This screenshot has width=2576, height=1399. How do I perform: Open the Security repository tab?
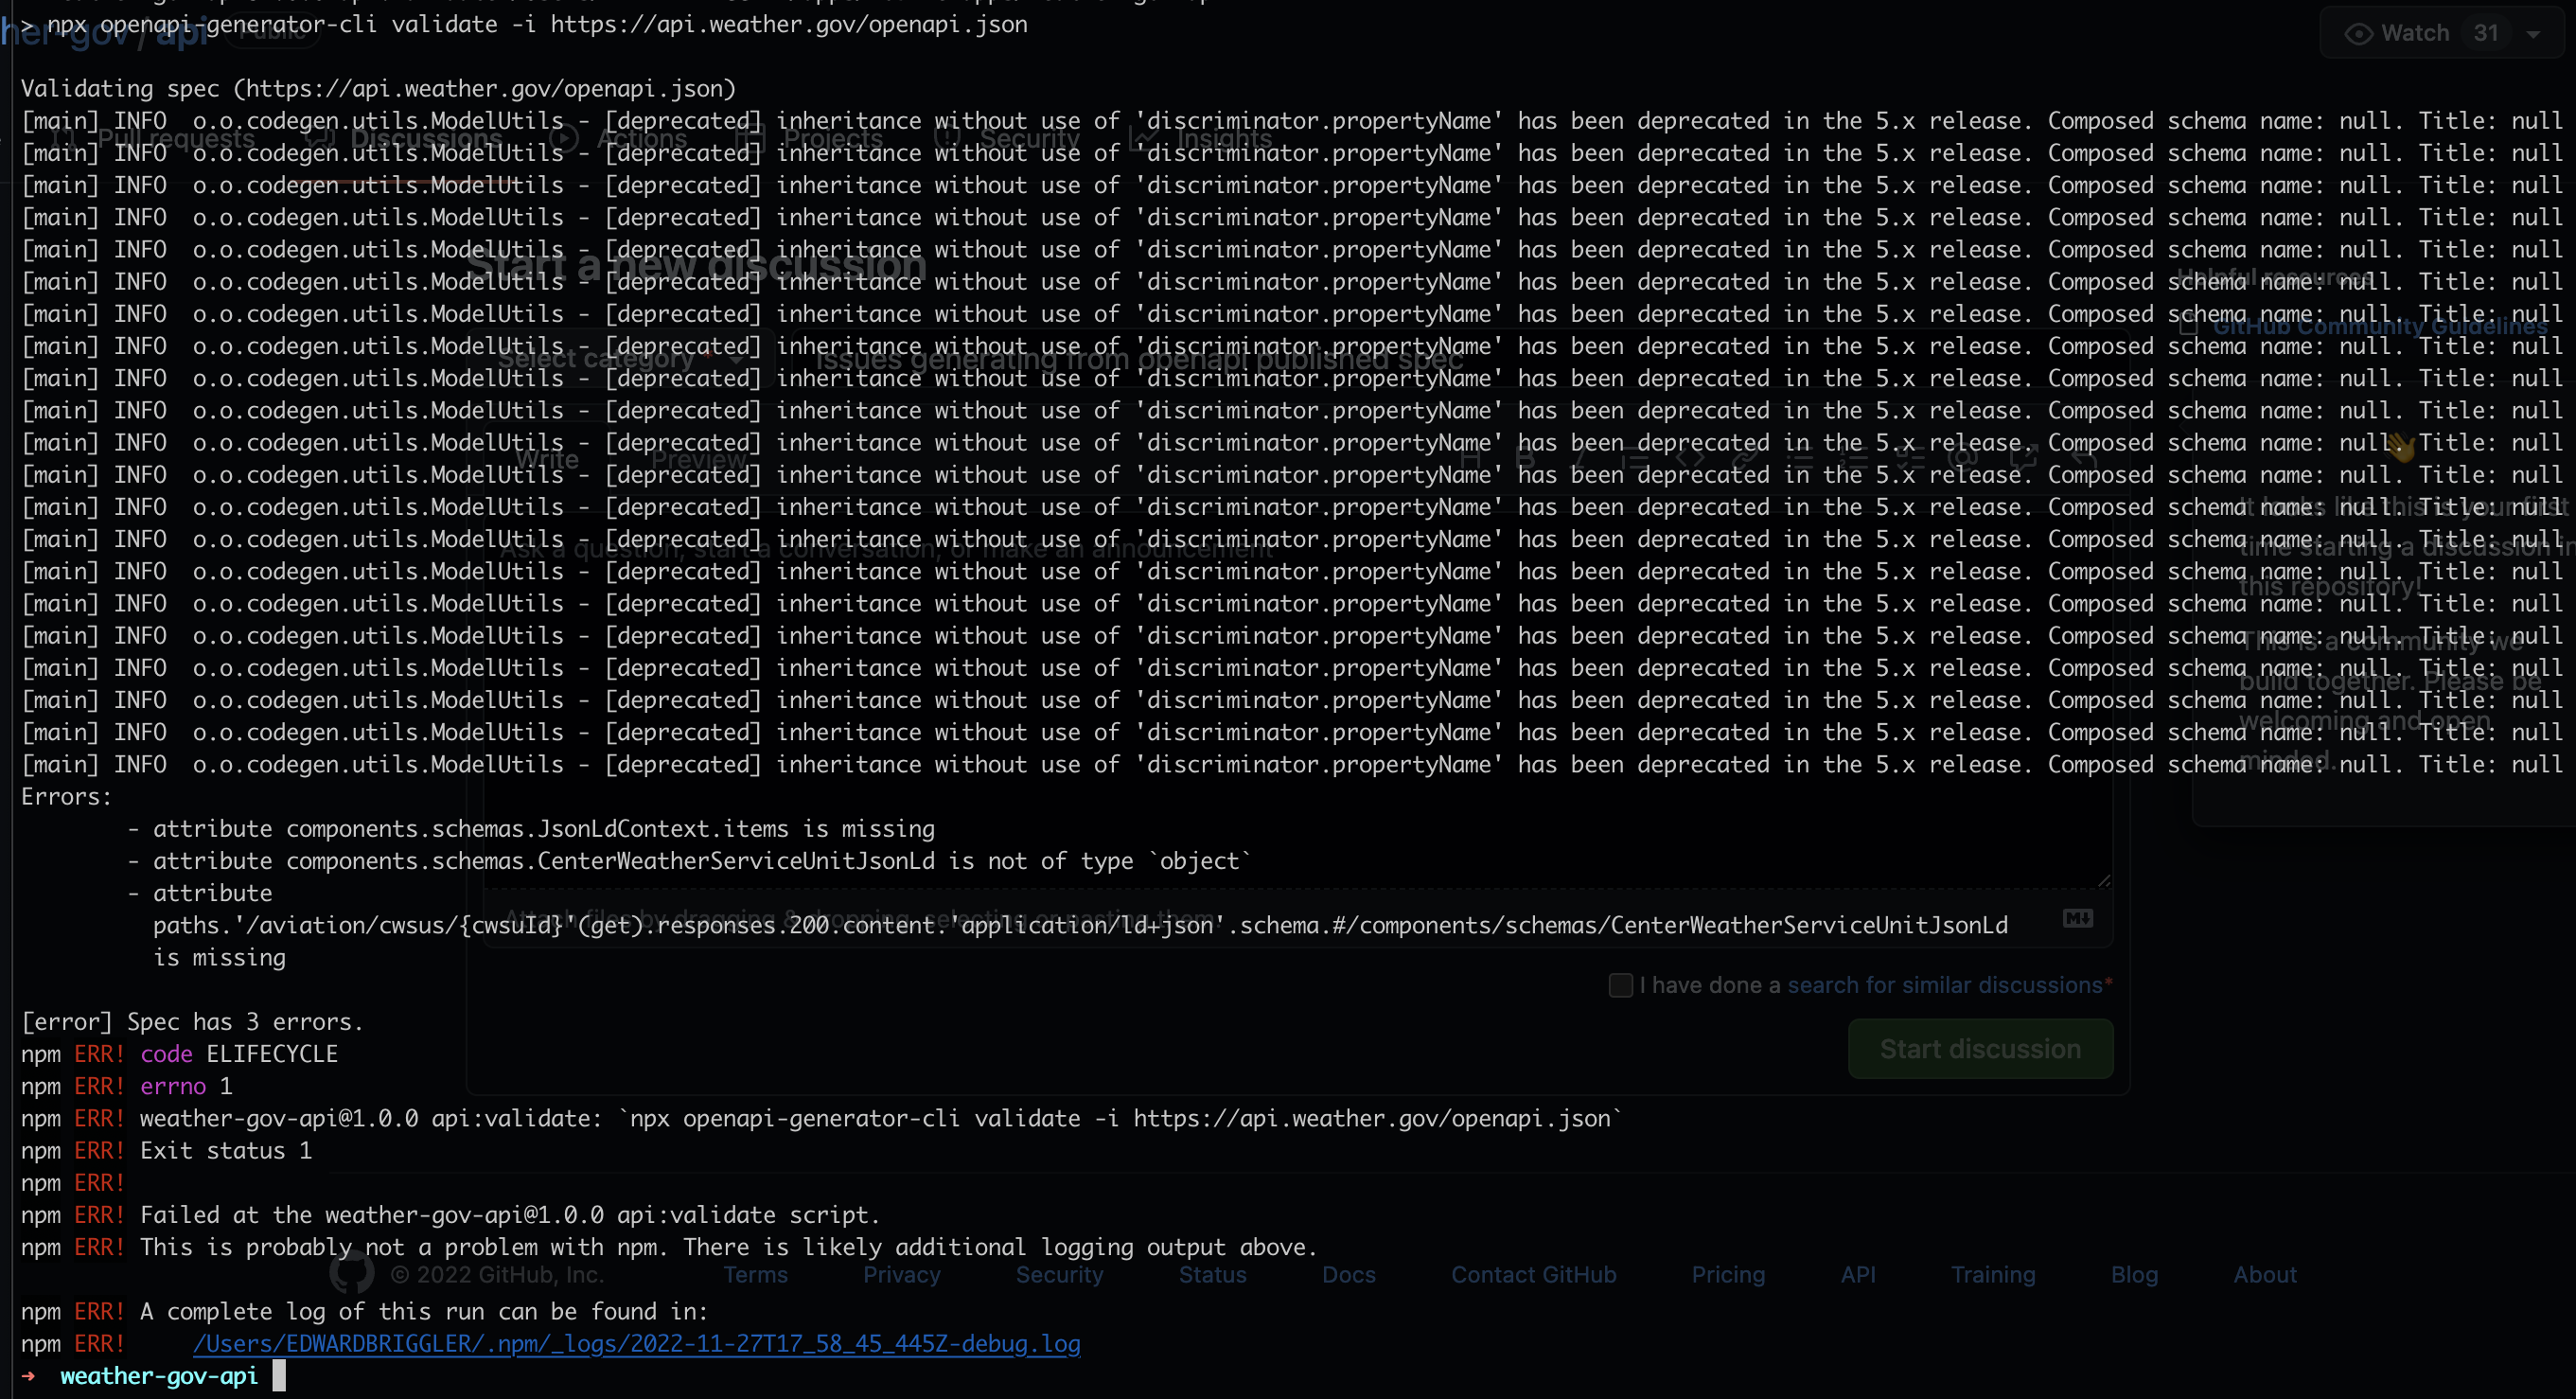pos(1008,138)
